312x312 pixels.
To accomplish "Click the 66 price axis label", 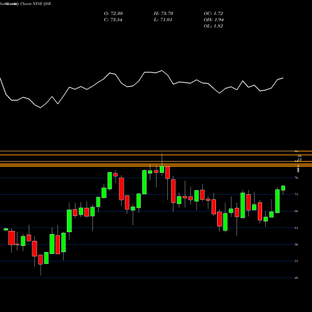I will (296, 211).
